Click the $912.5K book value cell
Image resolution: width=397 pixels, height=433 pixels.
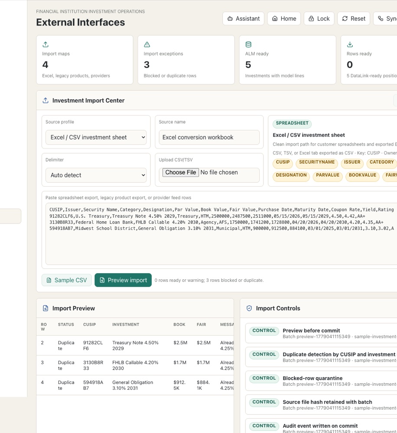(x=179, y=385)
